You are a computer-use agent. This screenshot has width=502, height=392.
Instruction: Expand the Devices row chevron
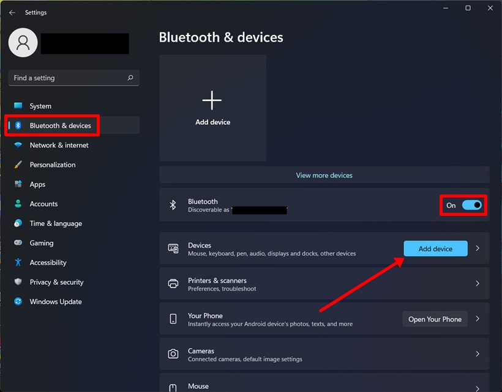coord(478,248)
